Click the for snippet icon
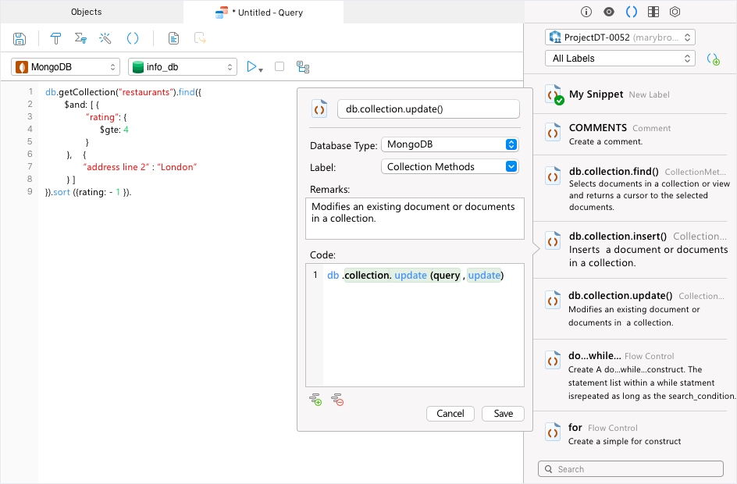 553,432
